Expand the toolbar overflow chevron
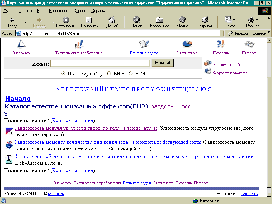 coord(269,18)
